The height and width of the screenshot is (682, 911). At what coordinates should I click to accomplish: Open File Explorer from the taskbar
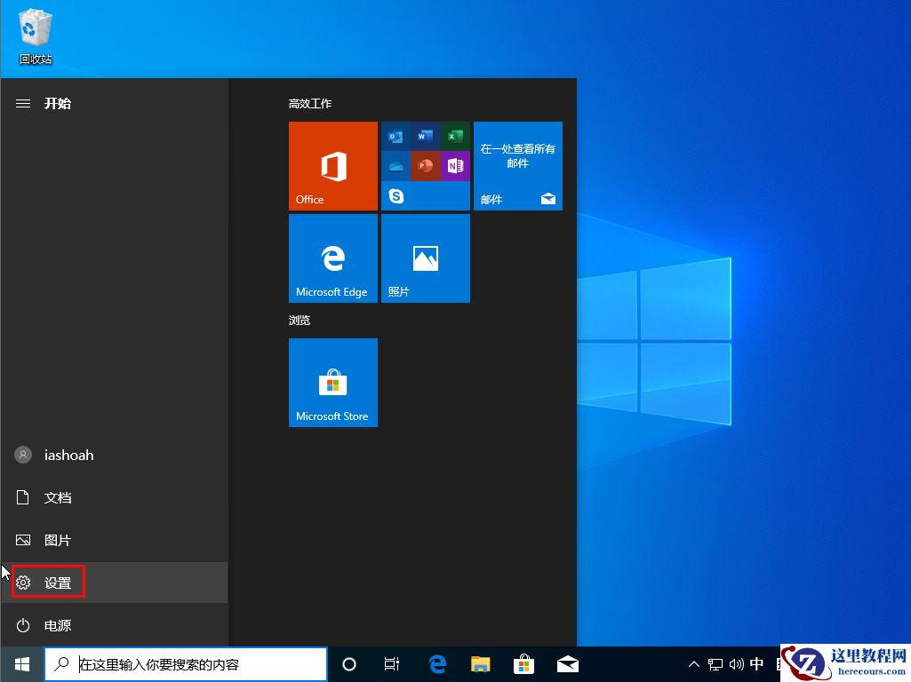point(480,663)
